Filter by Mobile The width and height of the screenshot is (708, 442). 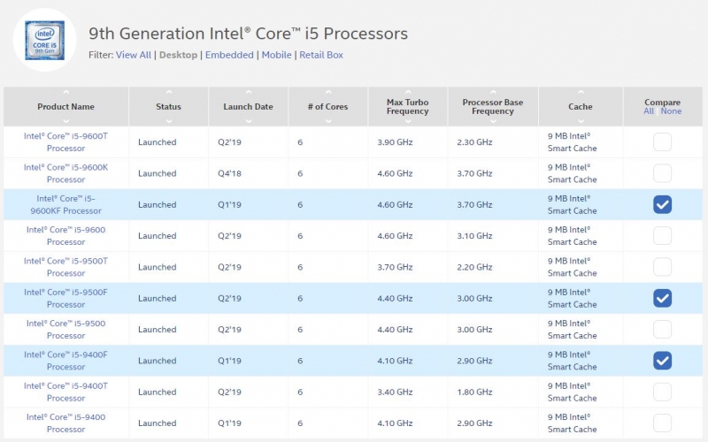[276, 55]
